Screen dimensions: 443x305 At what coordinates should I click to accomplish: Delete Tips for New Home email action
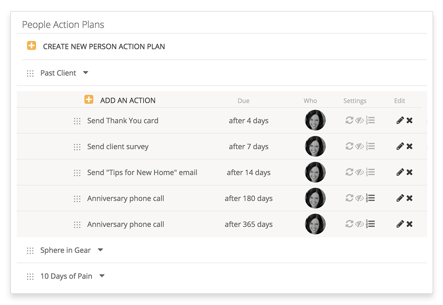(x=410, y=172)
